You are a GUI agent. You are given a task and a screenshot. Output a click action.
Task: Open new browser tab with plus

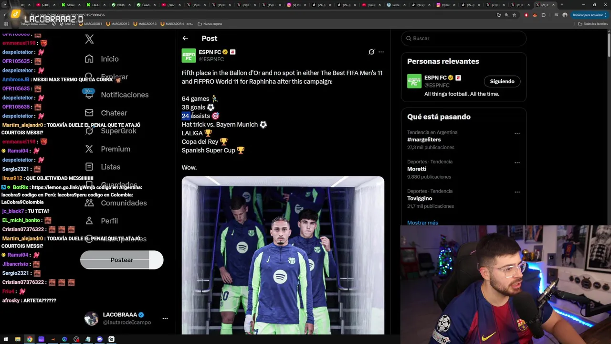point(562,5)
